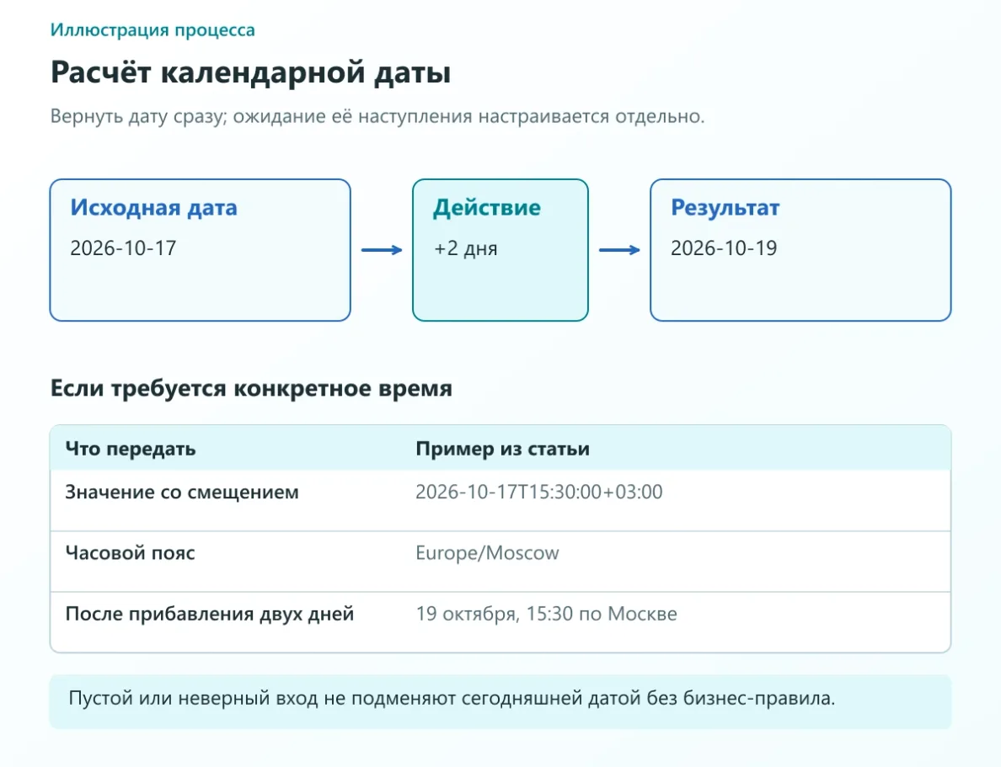The width and height of the screenshot is (1001, 767).
Task: Click the subtitle beginning 'Вернуть дату сразу'
Action: pos(377,117)
